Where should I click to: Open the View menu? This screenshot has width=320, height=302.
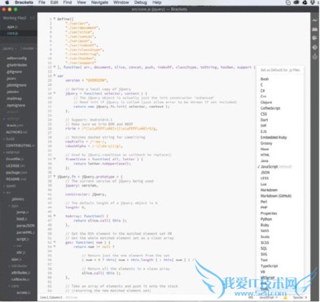click(81, 2)
